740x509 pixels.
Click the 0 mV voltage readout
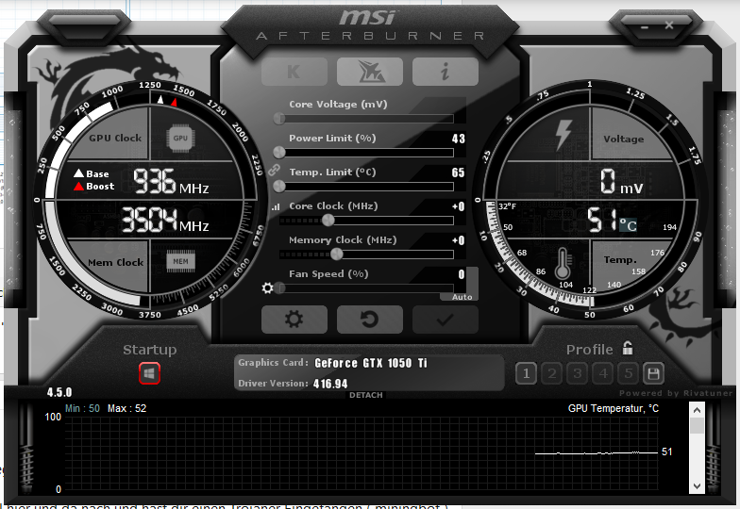pos(621,181)
